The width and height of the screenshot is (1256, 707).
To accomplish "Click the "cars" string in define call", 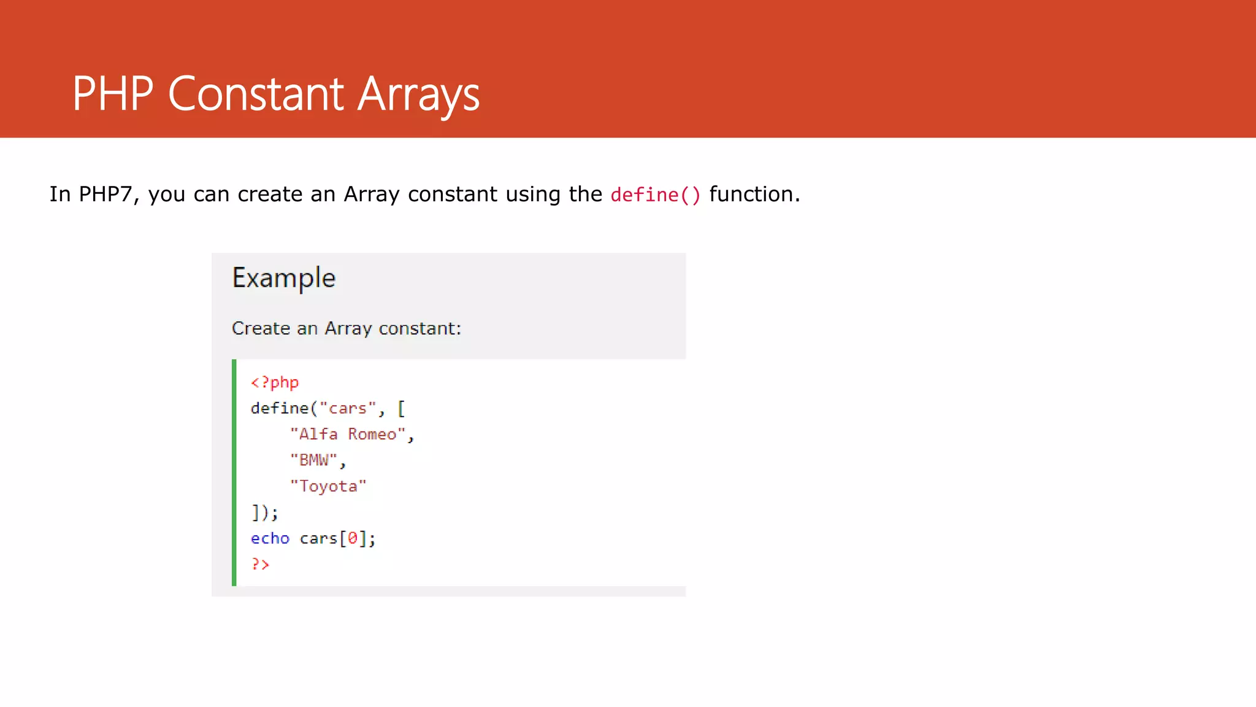I will [x=348, y=408].
